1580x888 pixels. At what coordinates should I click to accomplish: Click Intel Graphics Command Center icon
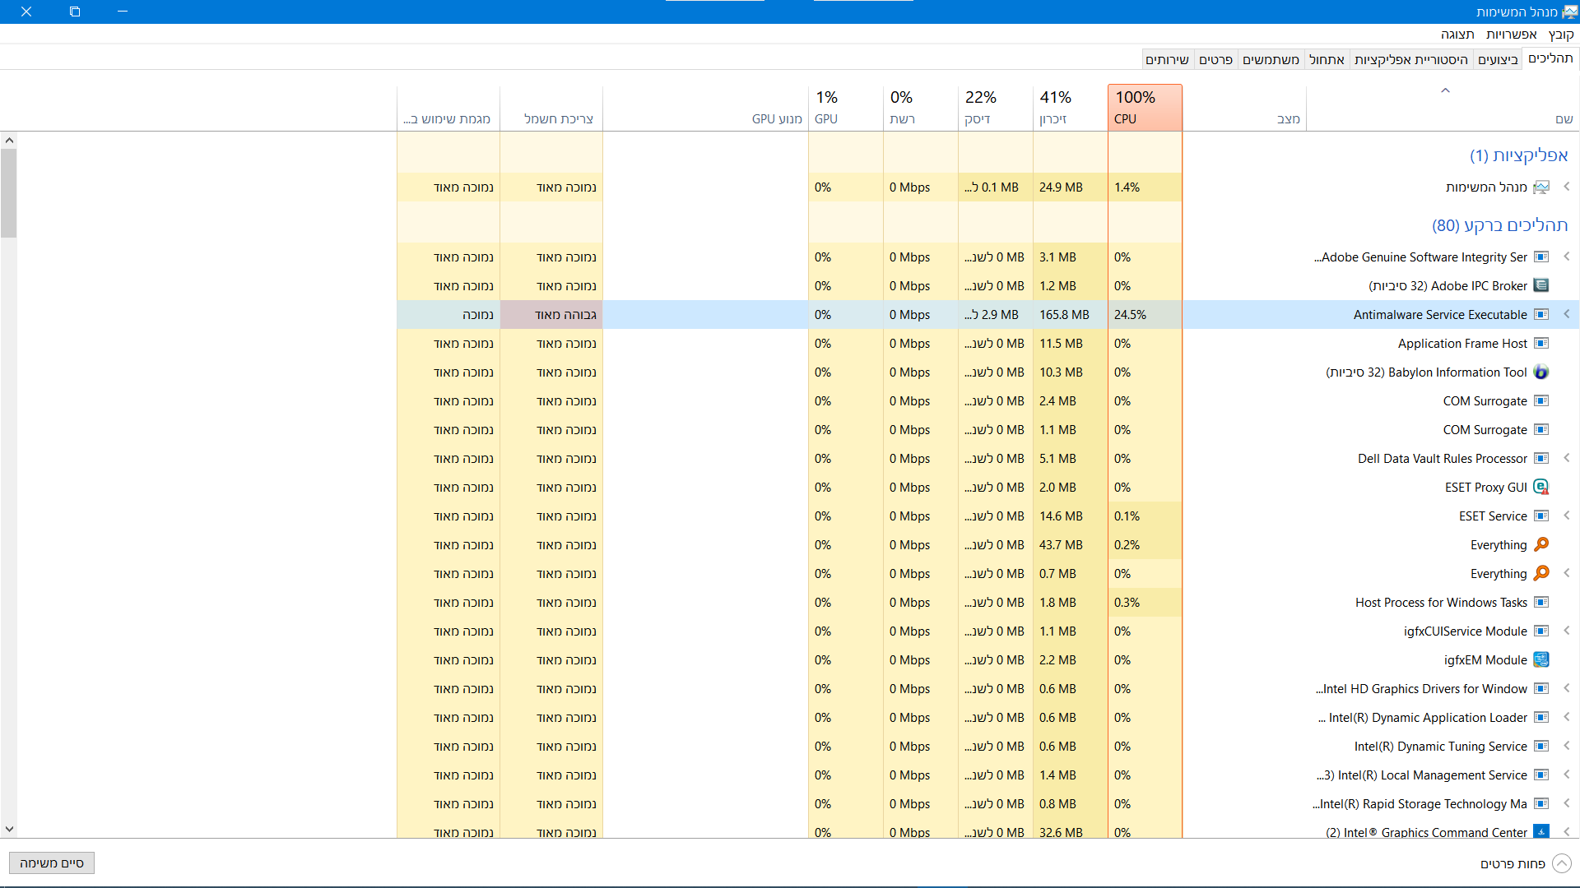click(1541, 831)
